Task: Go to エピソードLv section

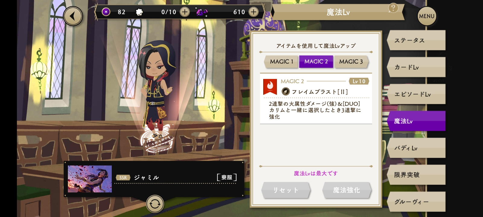Action: pos(416,94)
